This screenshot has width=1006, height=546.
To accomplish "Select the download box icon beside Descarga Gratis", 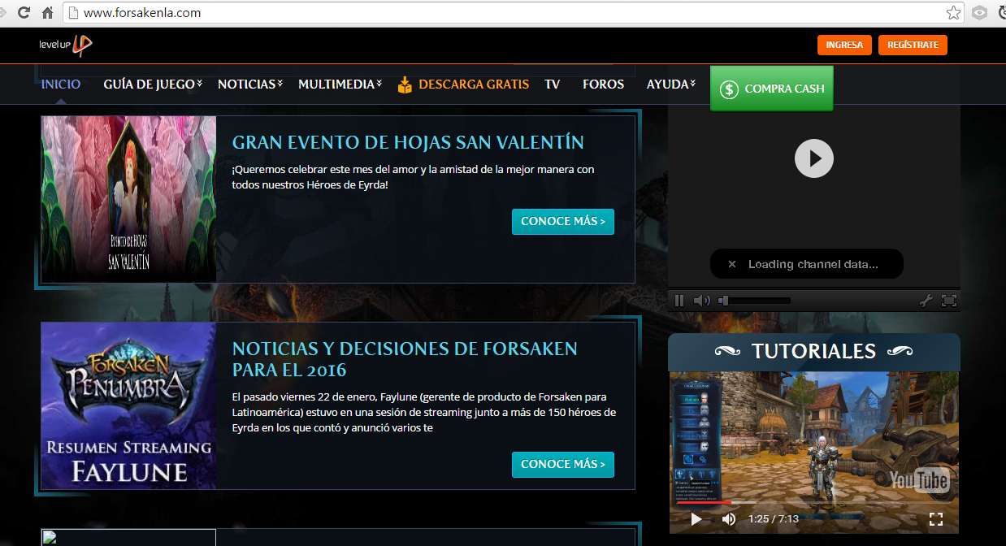I will coord(405,84).
